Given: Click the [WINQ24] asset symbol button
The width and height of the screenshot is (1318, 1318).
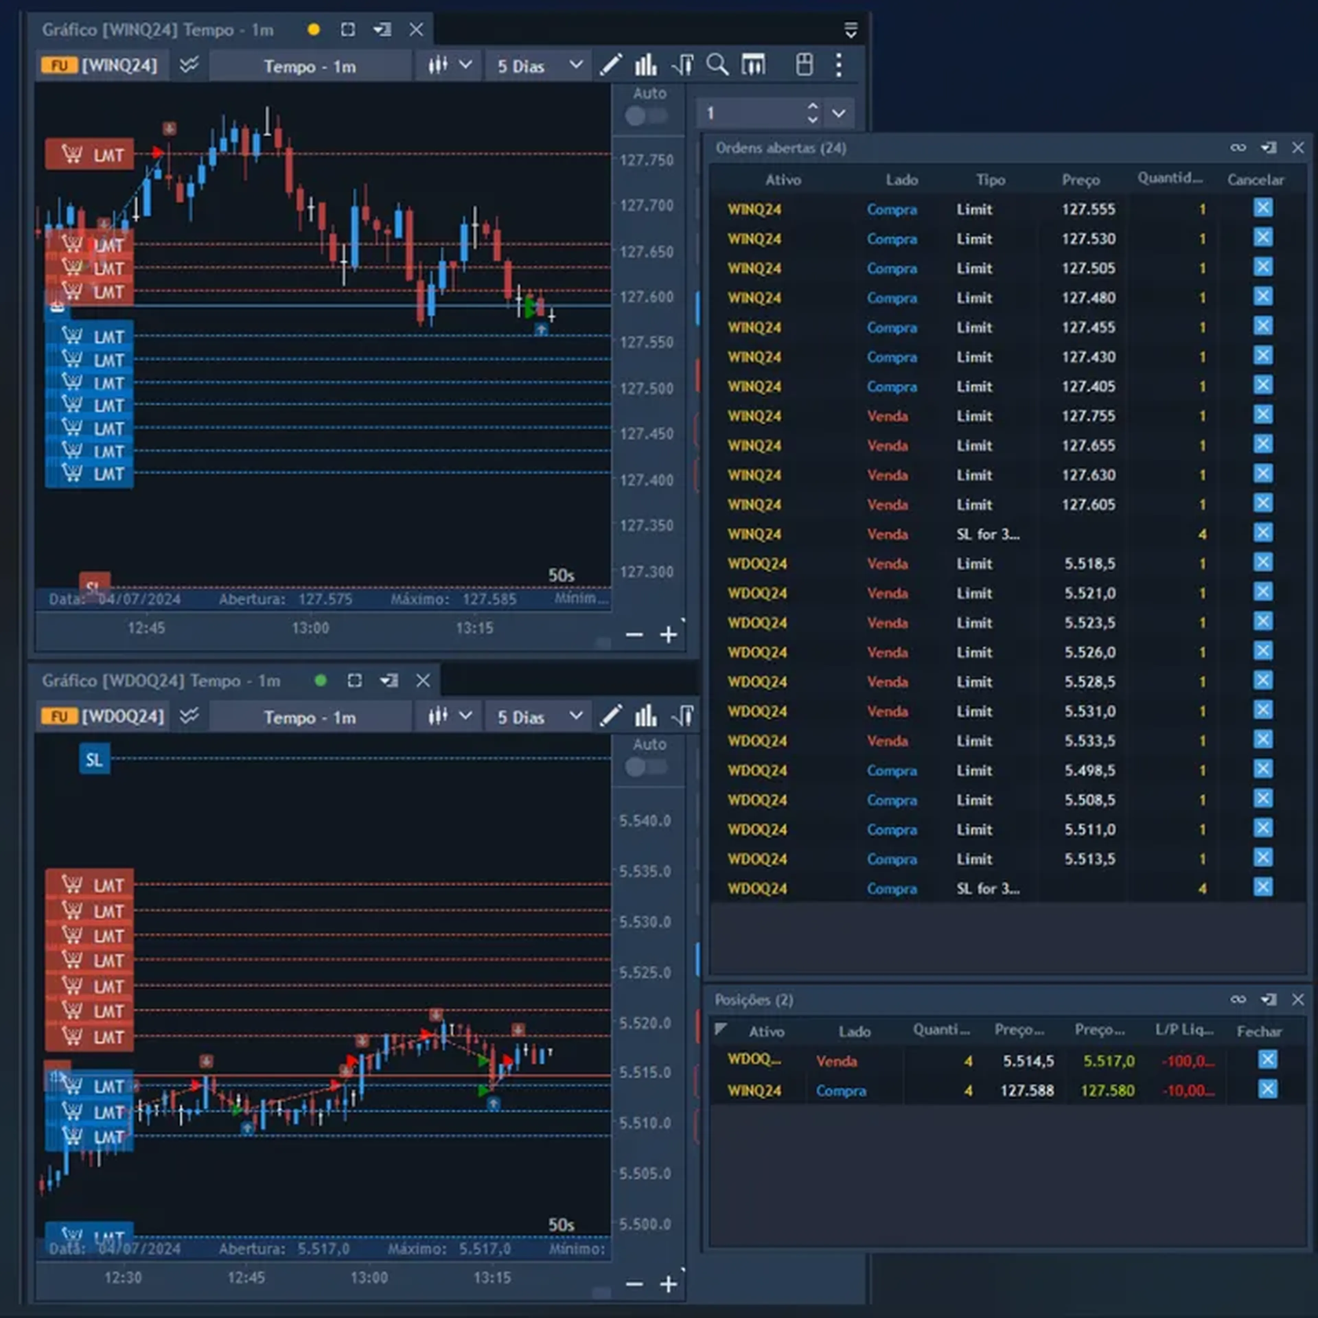Looking at the screenshot, I should (119, 66).
